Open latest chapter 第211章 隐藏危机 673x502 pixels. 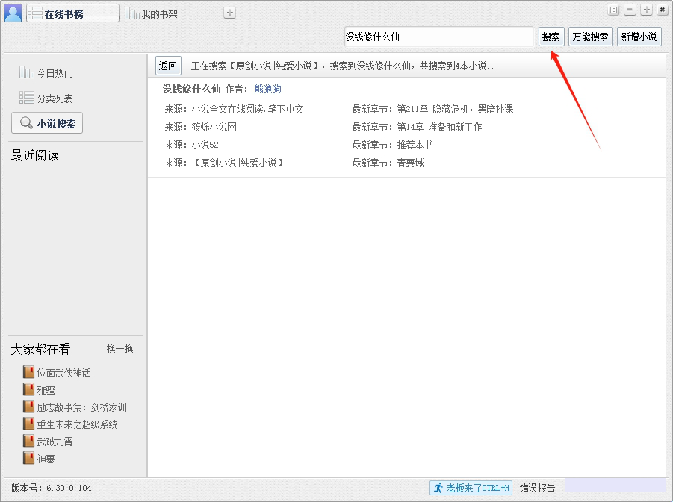[x=455, y=109]
